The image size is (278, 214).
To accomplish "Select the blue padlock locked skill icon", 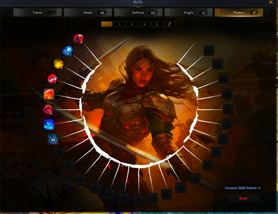I will [x=53, y=139].
